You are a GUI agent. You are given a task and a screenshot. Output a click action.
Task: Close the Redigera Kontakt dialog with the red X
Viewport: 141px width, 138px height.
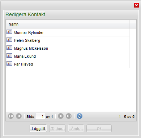click(136, 5)
